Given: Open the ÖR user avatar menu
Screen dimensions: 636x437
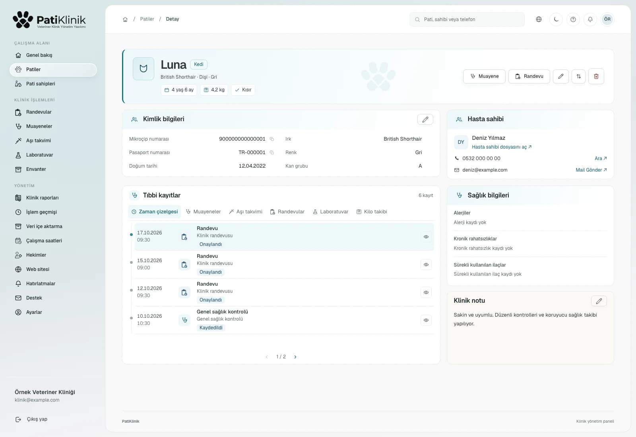Looking at the screenshot, I should 607,19.
